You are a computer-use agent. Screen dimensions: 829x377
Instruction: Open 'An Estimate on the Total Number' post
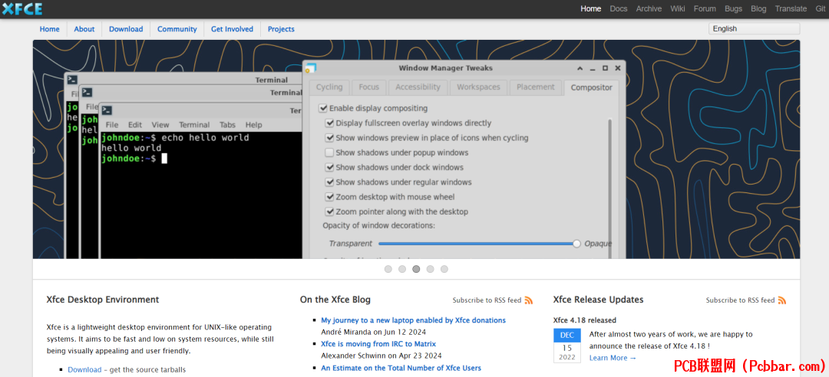[x=401, y=368]
